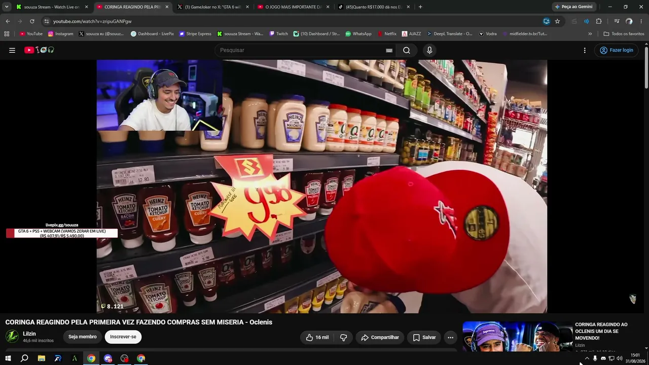
Task: Share the video via Compartilhar
Action: pos(380,337)
